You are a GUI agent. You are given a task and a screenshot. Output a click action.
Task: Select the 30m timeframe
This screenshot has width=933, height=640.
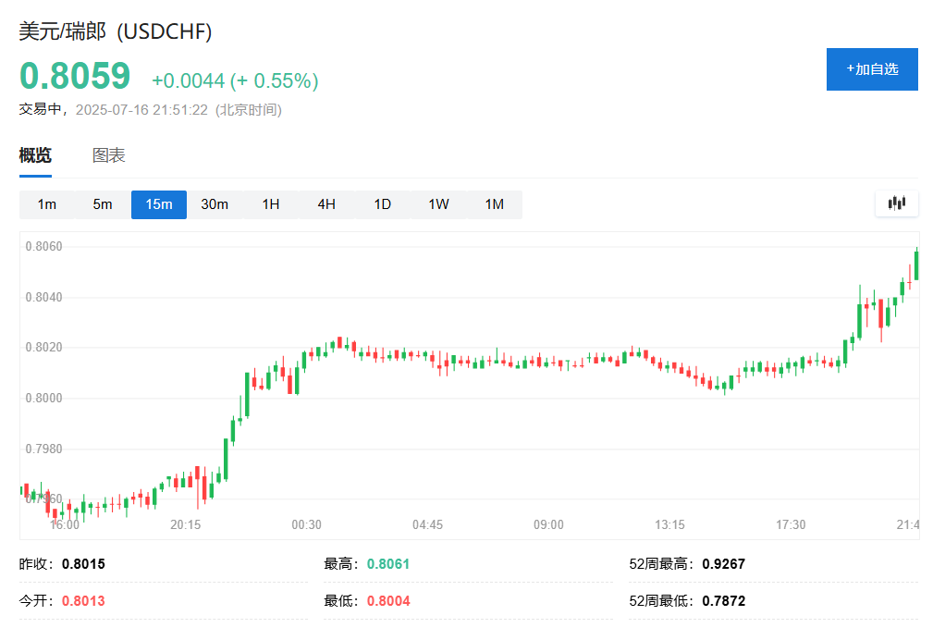pos(215,204)
